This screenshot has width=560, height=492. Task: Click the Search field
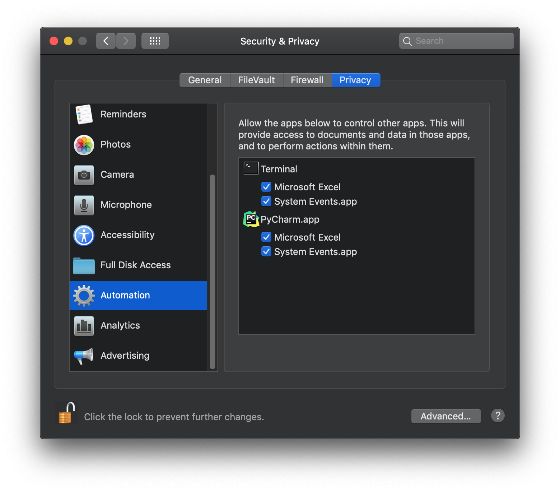pyautogui.click(x=457, y=41)
